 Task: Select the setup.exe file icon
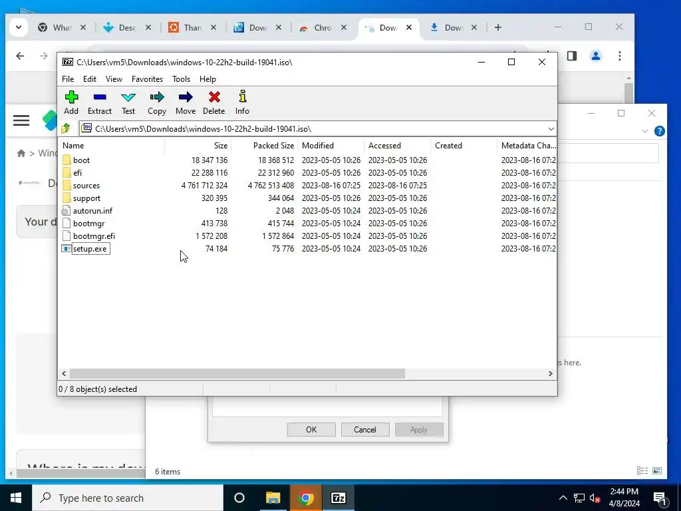66,249
